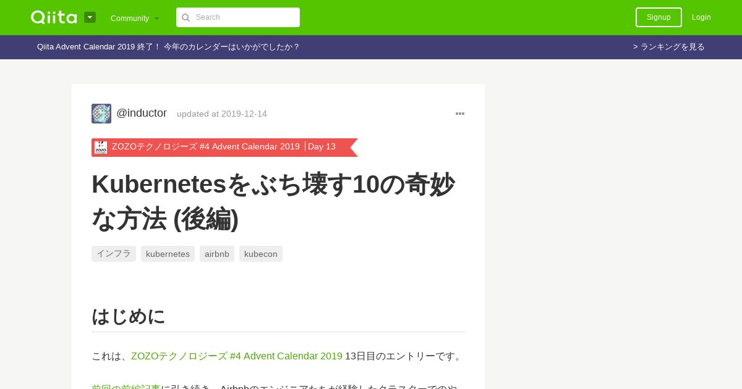Click the article title Kubernetesをぶち壊す10の奇妙な方法

(x=273, y=201)
